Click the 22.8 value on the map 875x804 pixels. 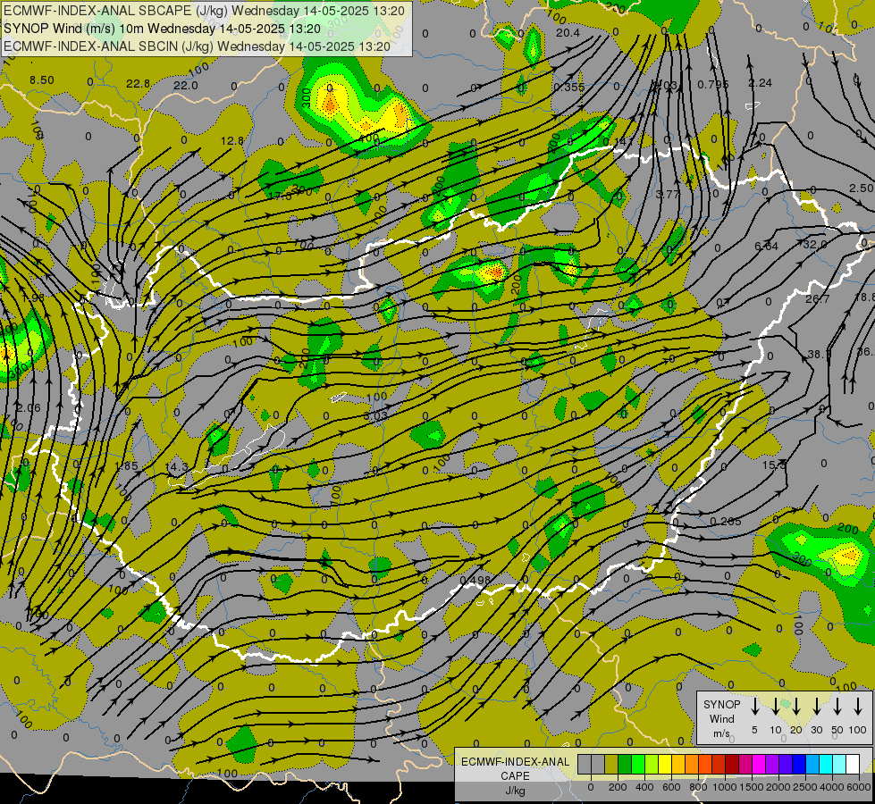coord(138,84)
